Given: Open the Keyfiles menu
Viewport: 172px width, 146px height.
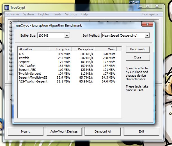Looking at the screenshot, I should 43,14.
